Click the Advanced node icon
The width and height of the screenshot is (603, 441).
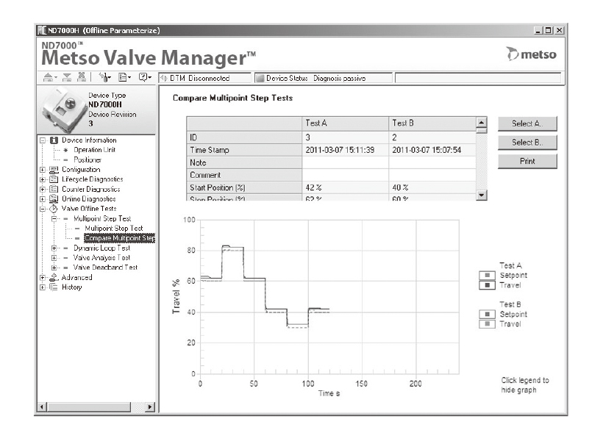coord(54,277)
